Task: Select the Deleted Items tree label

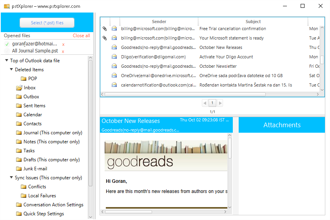Action: click(29, 70)
